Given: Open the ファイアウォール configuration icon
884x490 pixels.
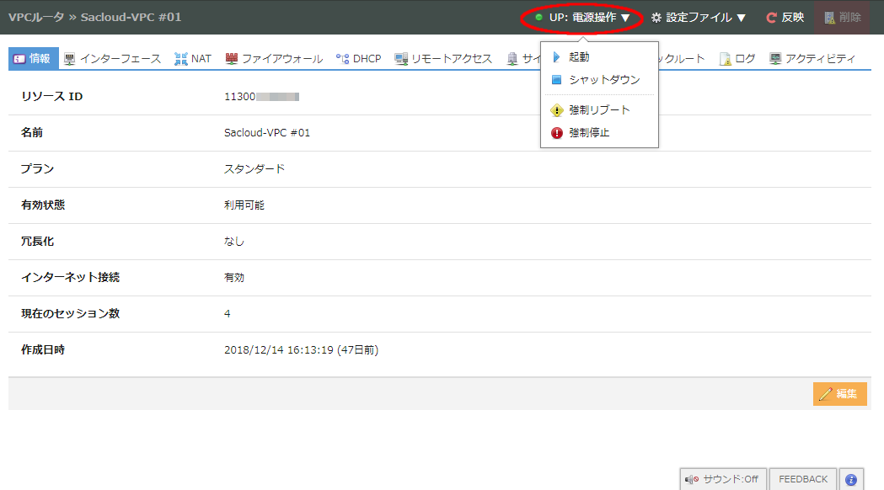Looking at the screenshot, I should tap(233, 58).
